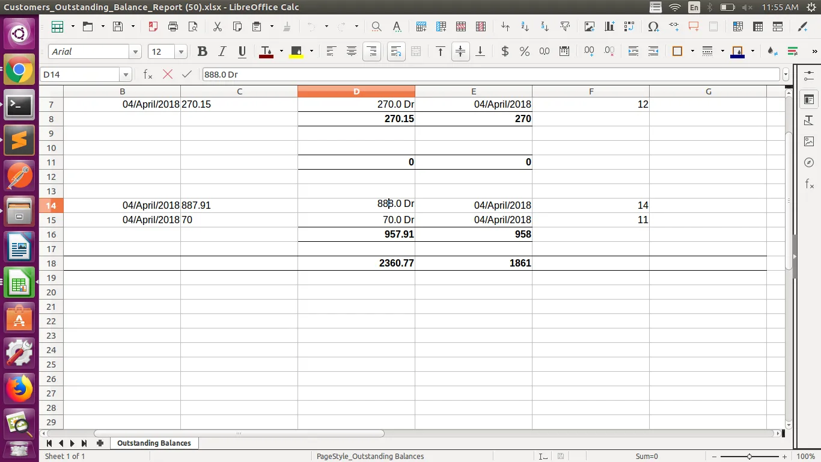Format cells as percent
This screenshot has width=821, height=462.
(525, 52)
